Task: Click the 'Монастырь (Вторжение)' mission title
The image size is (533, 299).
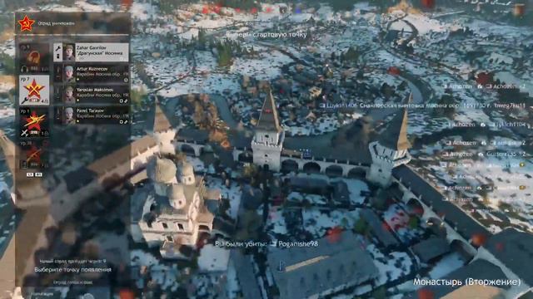Action: pyautogui.click(x=466, y=282)
